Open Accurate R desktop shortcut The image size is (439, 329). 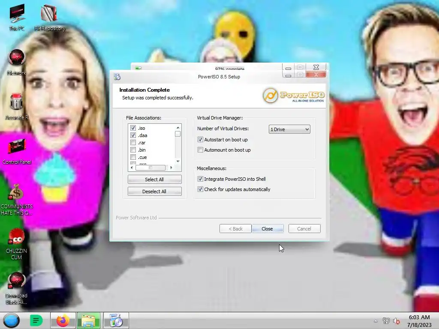[x=17, y=107]
